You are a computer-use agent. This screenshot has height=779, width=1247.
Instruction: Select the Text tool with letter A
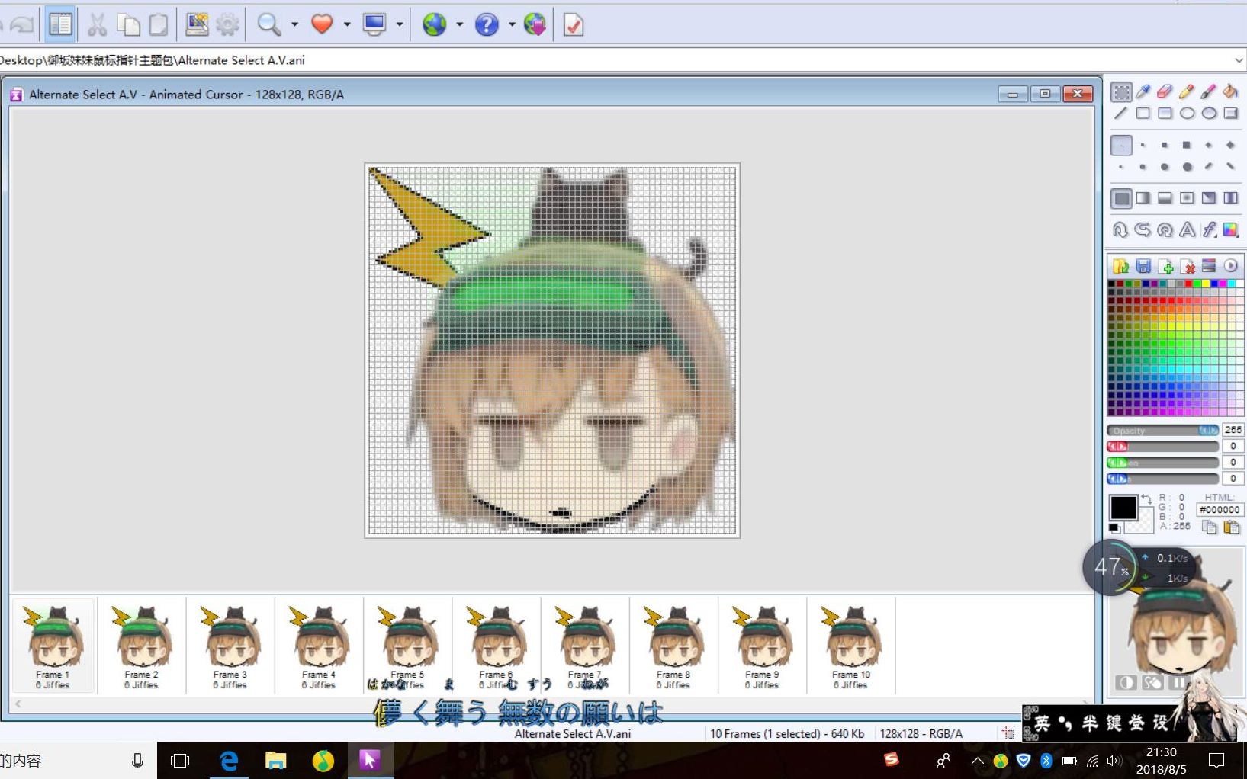click(x=1187, y=229)
